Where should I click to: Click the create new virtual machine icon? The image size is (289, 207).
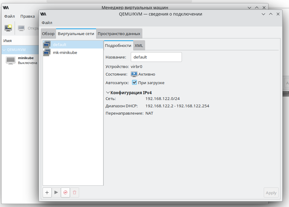(8, 28)
